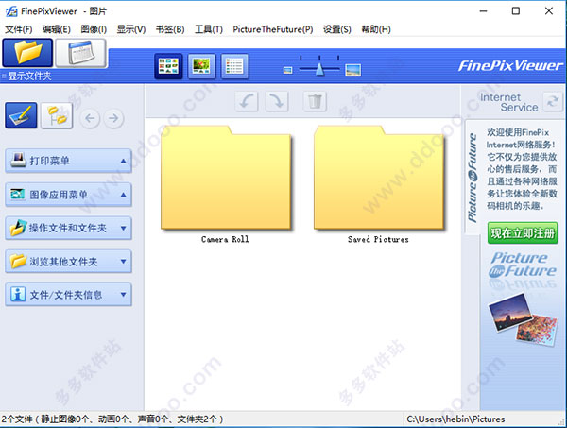Click the 图像应用菜单 label
Screen dimensions: 567x428
[x=59, y=195]
